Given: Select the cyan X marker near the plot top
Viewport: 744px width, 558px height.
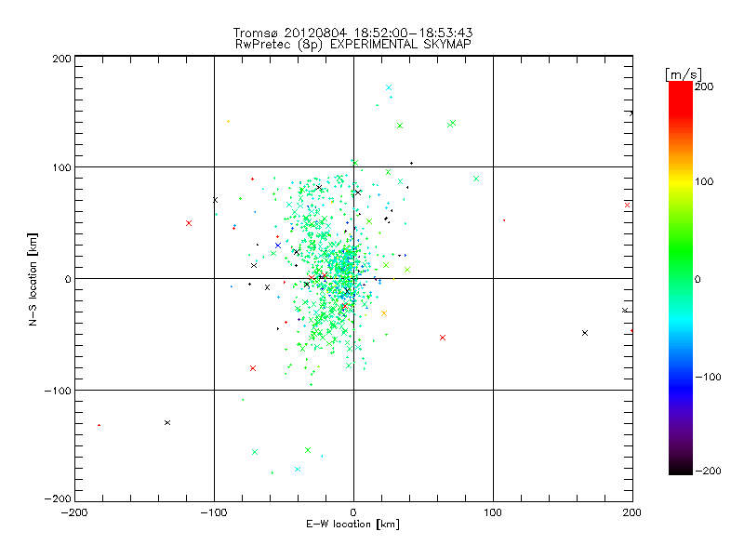Looking at the screenshot, I should [389, 87].
